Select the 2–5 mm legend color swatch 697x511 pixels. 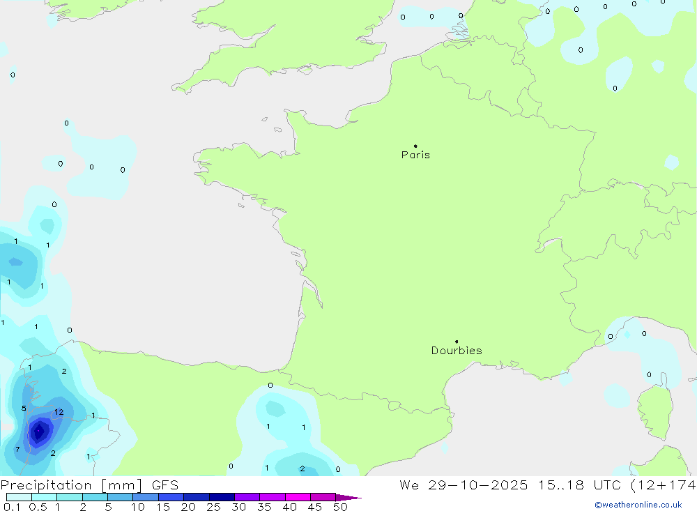point(95,497)
